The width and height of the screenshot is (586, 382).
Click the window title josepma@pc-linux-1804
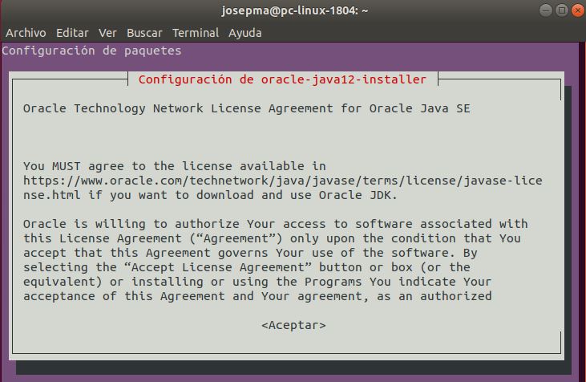295,10
